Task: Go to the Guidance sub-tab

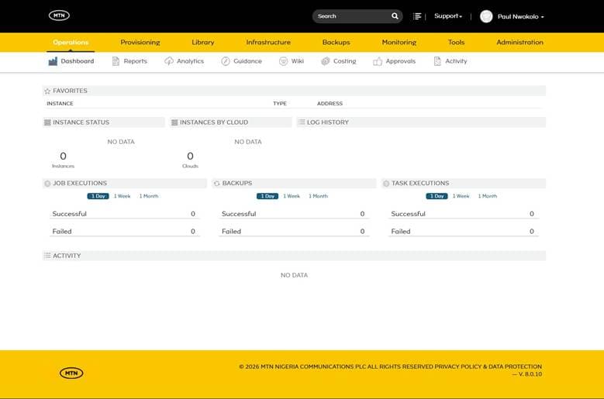Action: [242, 61]
